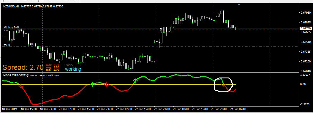Select the '#1 sl' stop loss label
Screen dimensions: 313x113
coord(7,45)
